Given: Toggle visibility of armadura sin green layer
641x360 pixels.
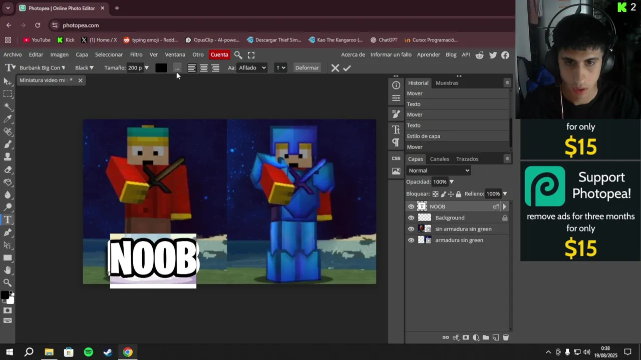Looking at the screenshot, I should (x=411, y=240).
